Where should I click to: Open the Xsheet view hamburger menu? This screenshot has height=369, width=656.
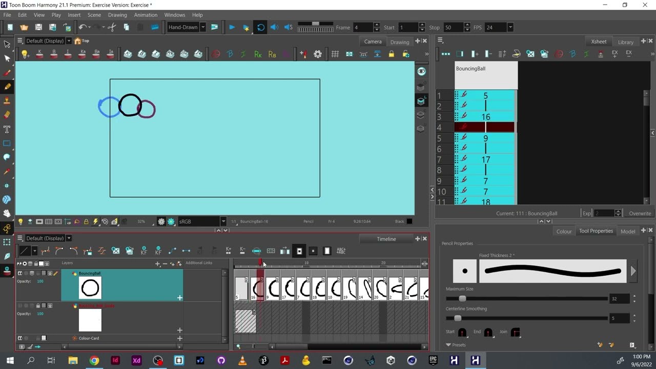[x=440, y=40]
